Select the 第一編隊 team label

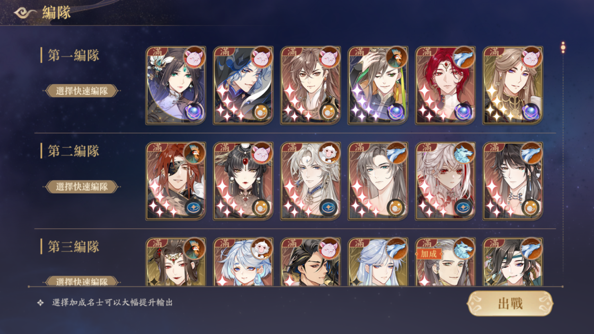click(74, 55)
